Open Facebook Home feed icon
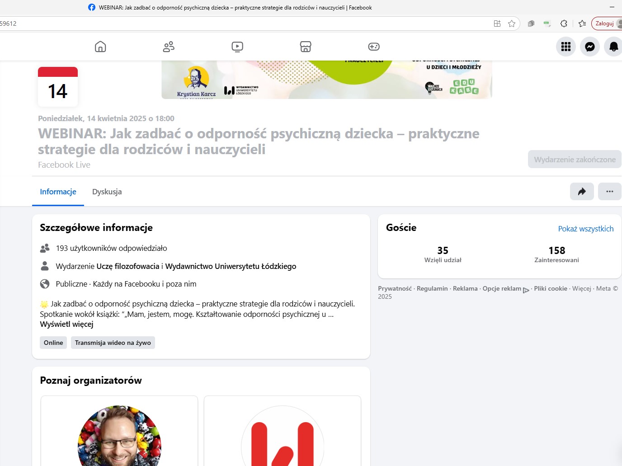 (x=100, y=47)
